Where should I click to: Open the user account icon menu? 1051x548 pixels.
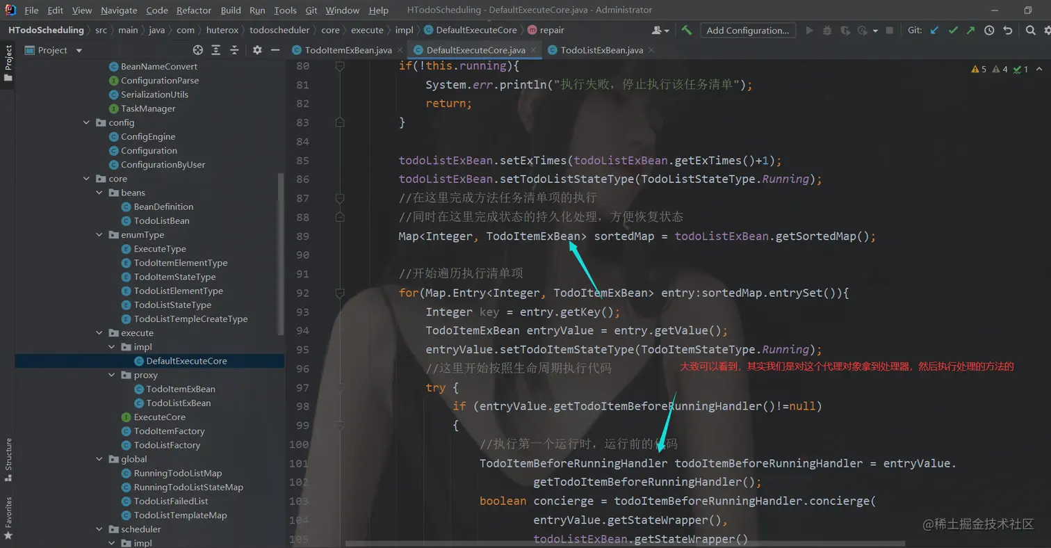pos(660,30)
